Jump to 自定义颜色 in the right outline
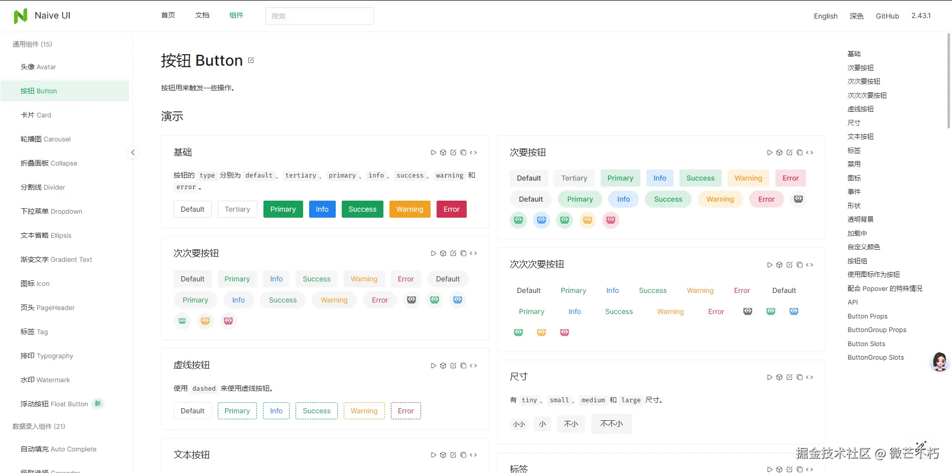 coord(864,247)
